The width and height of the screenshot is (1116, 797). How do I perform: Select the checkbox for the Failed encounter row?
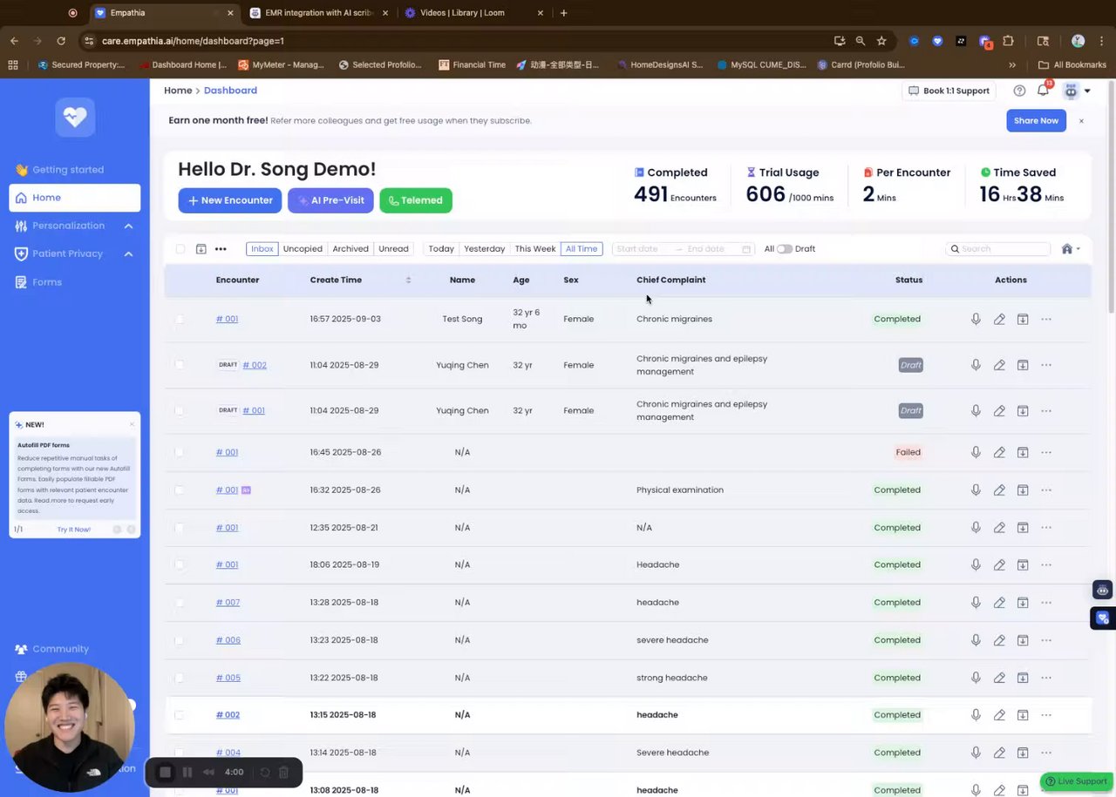[x=180, y=452]
